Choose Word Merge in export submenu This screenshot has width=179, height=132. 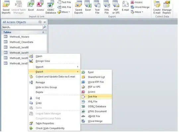96,121
